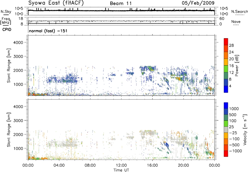This screenshot has height=172, width=248.
Task: Click the date '05/Feb/2009'
Action: [x=198, y=3]
